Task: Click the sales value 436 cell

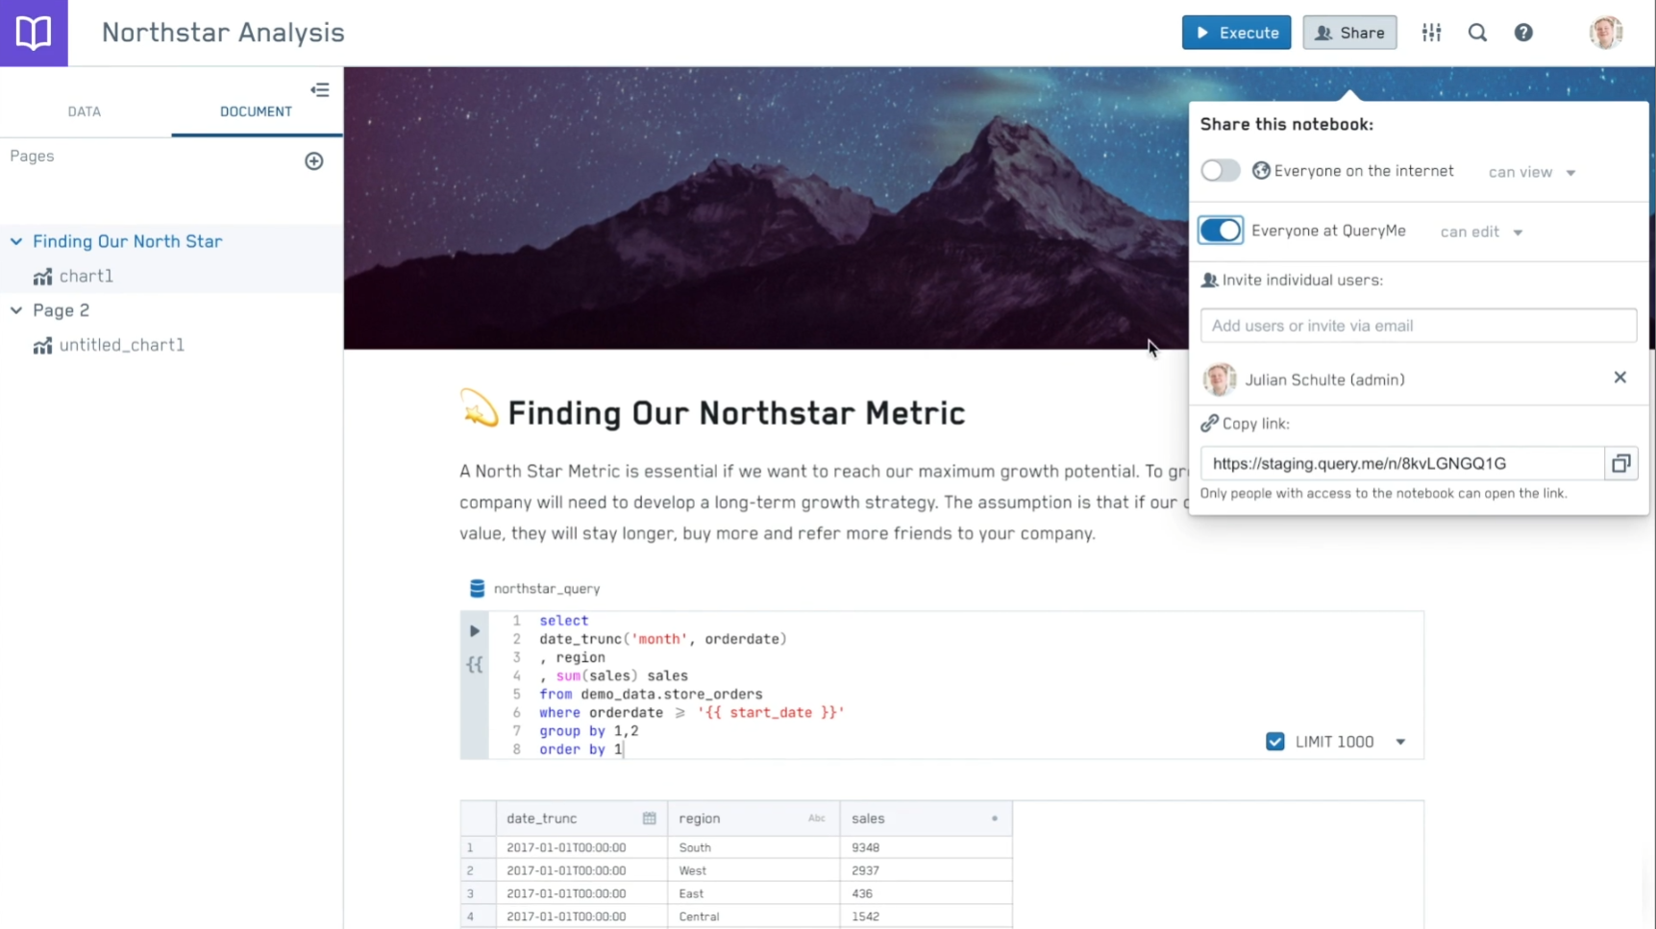Action: pos(926,893)
